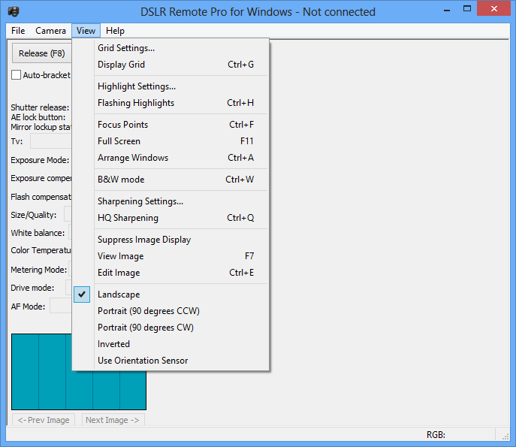Maximize the DSLR Remote Pro window

(467, 9)
